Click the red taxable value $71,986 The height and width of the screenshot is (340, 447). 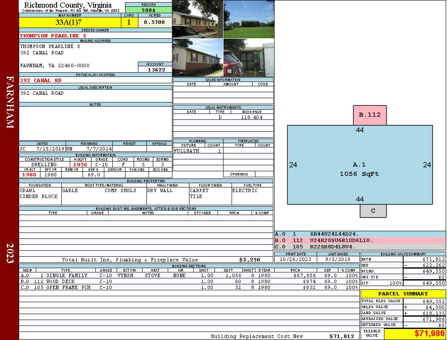coord(415,334)
